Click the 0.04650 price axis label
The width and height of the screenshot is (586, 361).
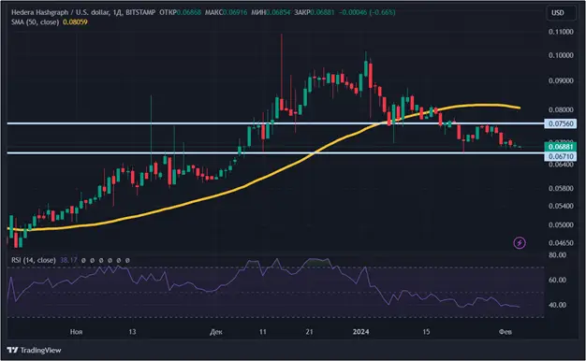pos(561,243)
